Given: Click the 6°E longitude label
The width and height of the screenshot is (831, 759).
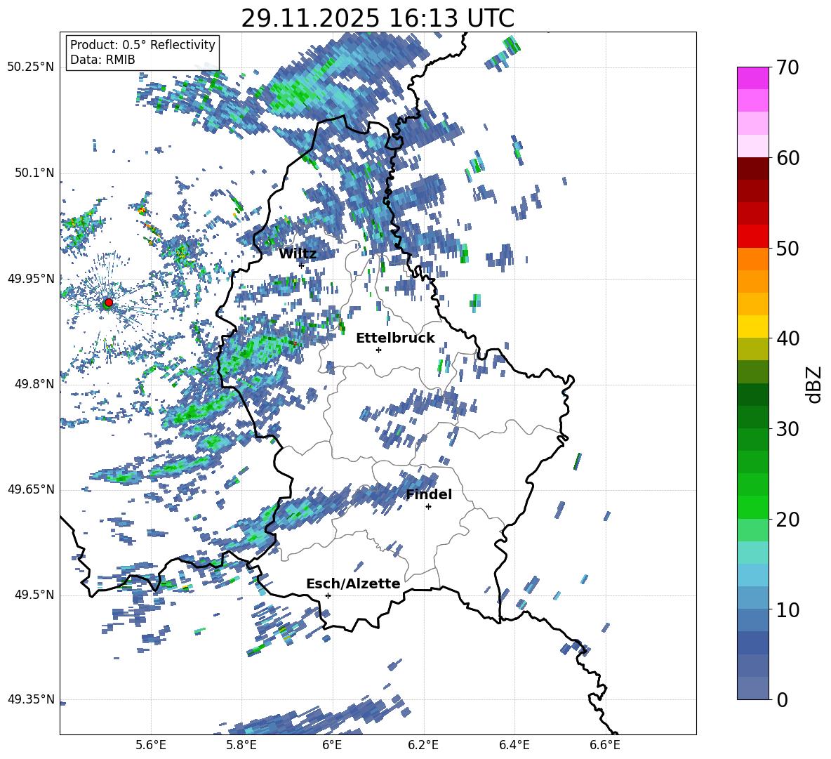Looking at the screenshot, I should 332,745.
